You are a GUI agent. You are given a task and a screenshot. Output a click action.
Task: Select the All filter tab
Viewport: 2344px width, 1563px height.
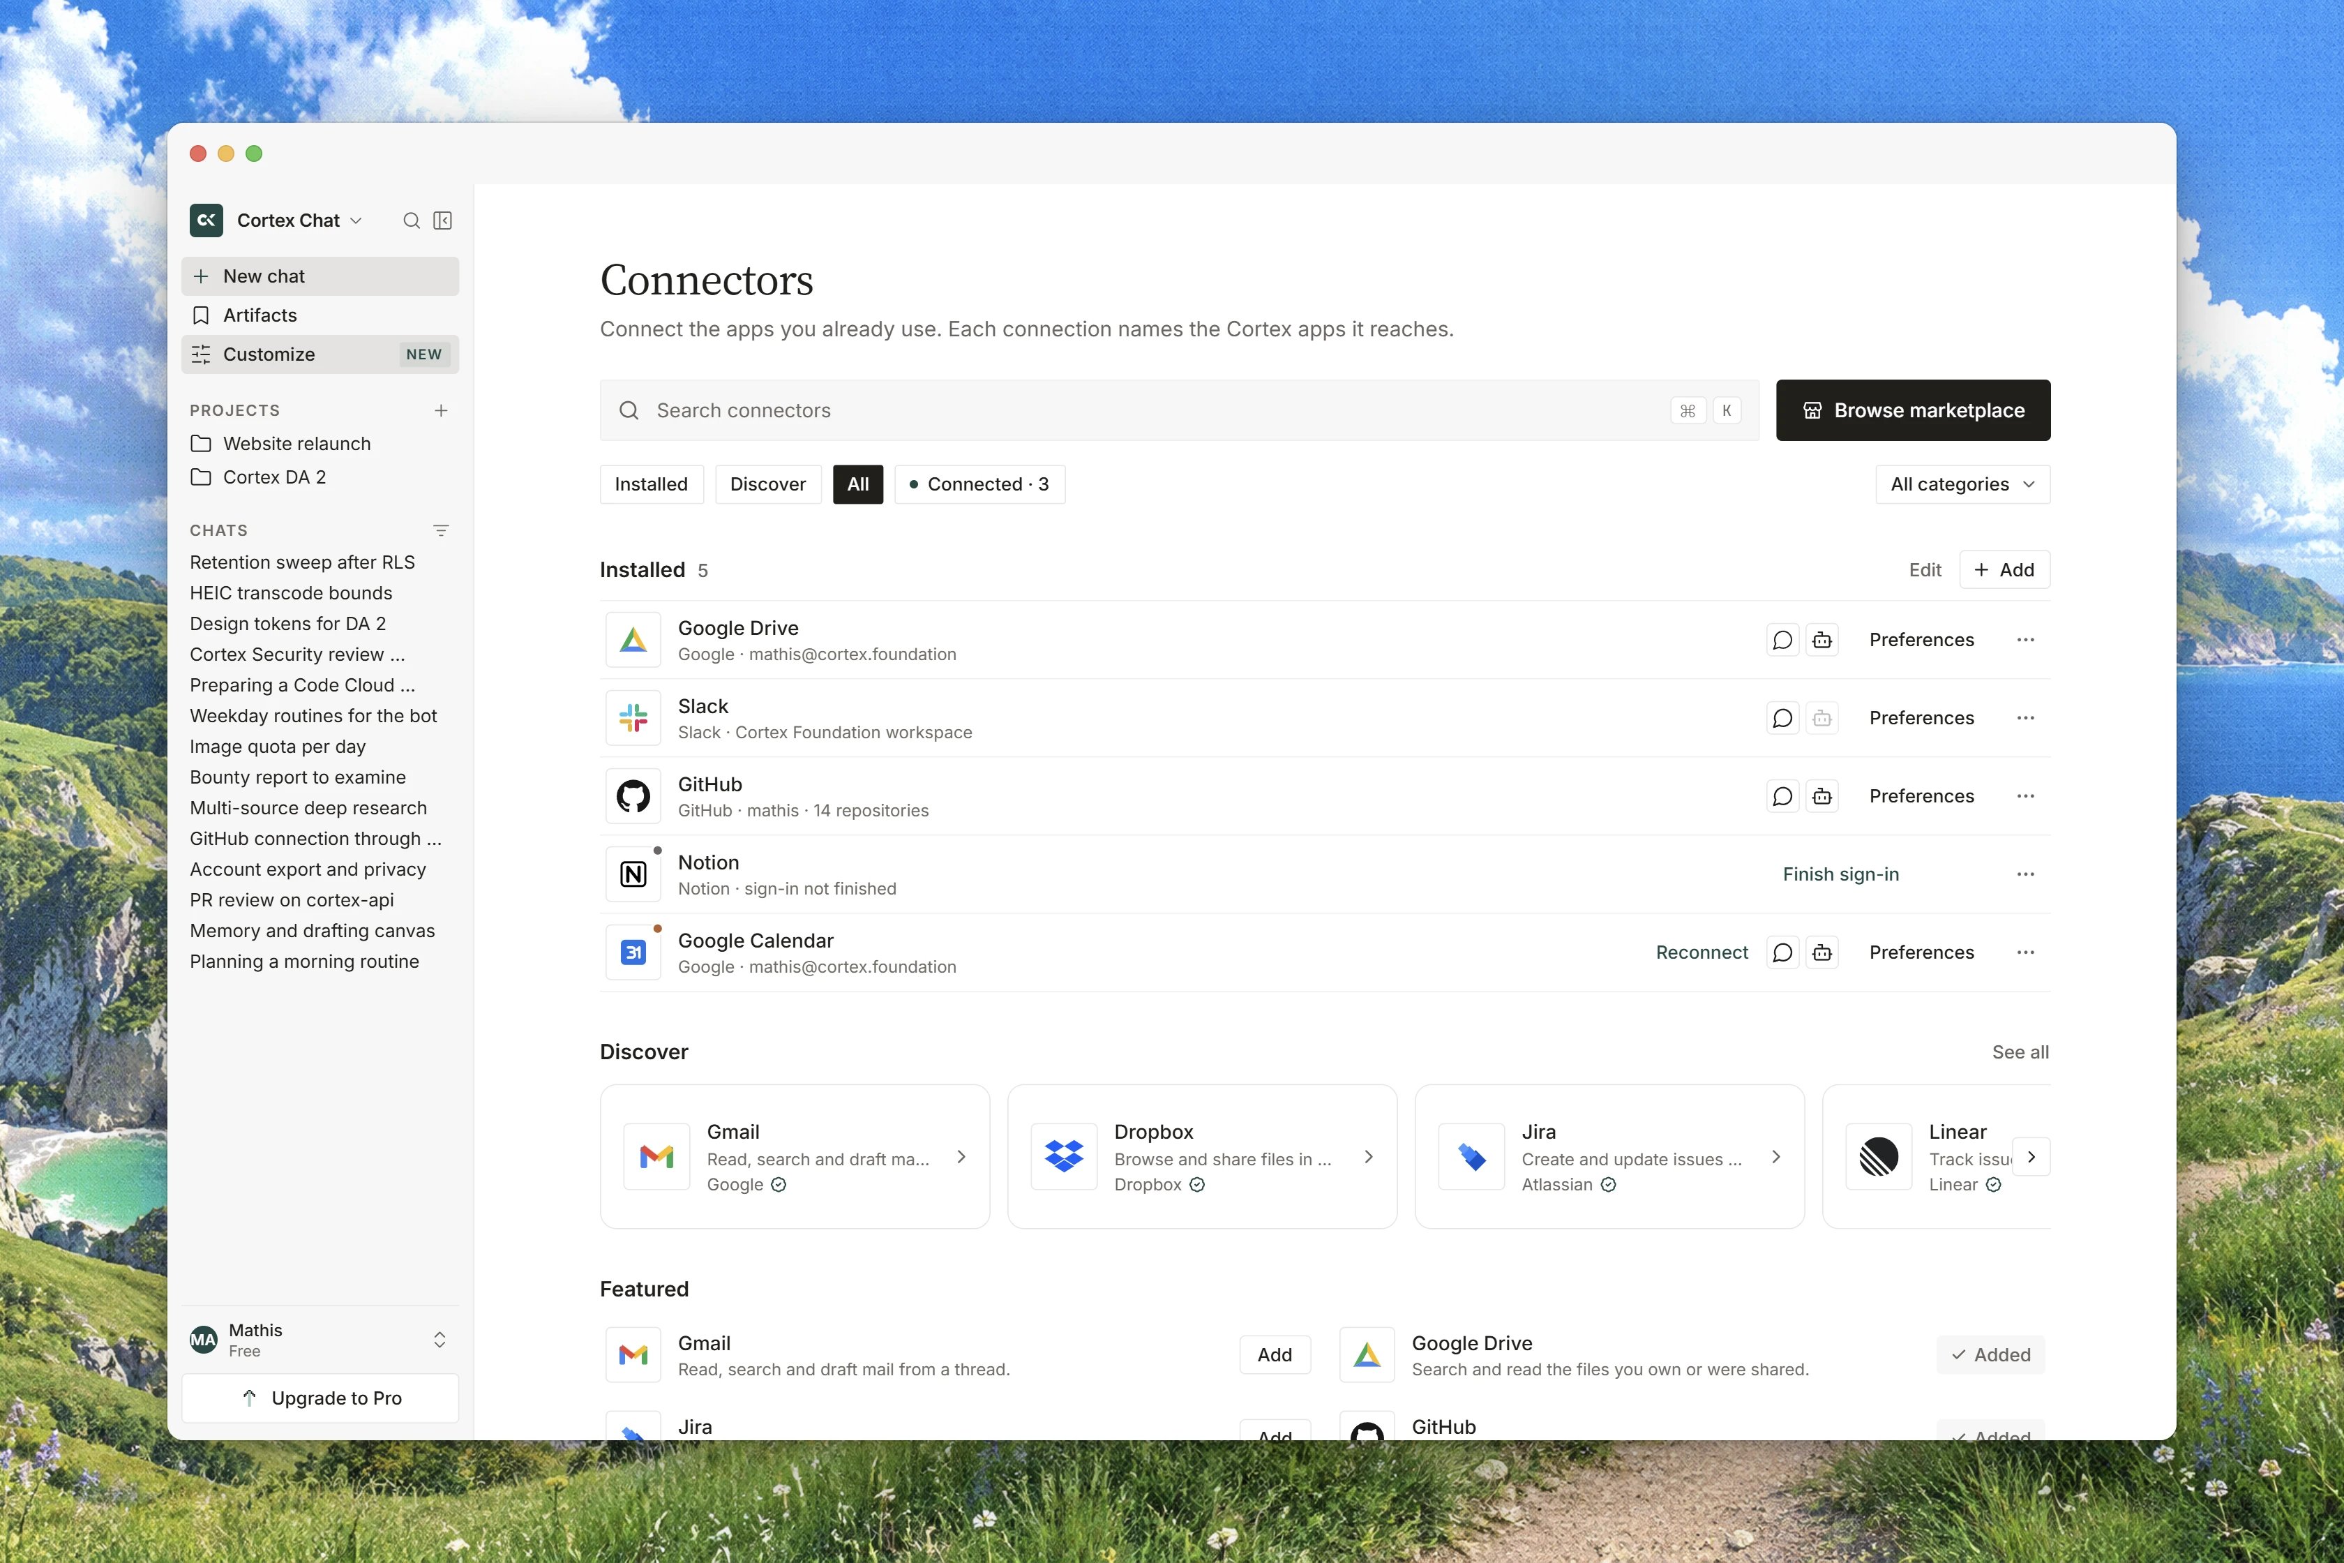[x=858, y=484]
